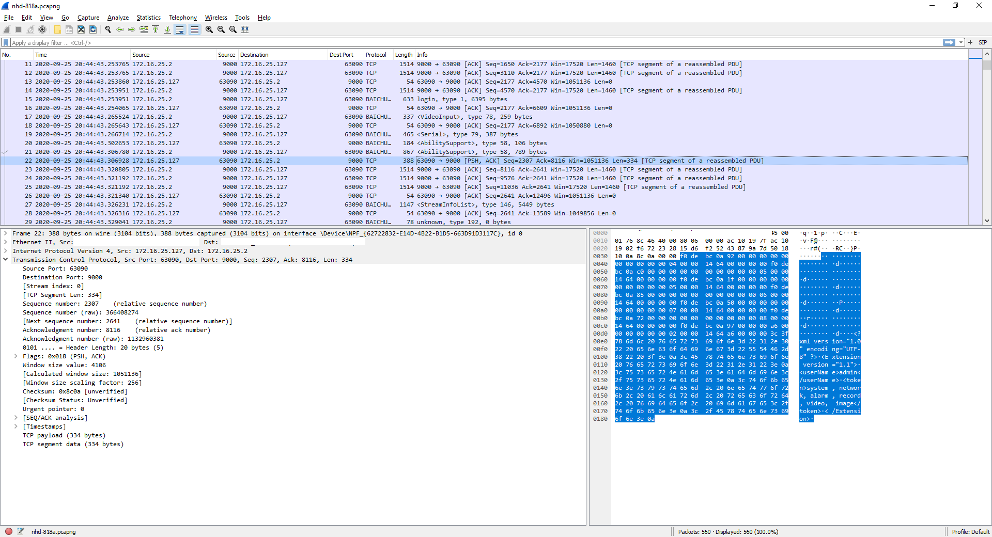Close this capture file via toolbar icon

coord(81,29)
